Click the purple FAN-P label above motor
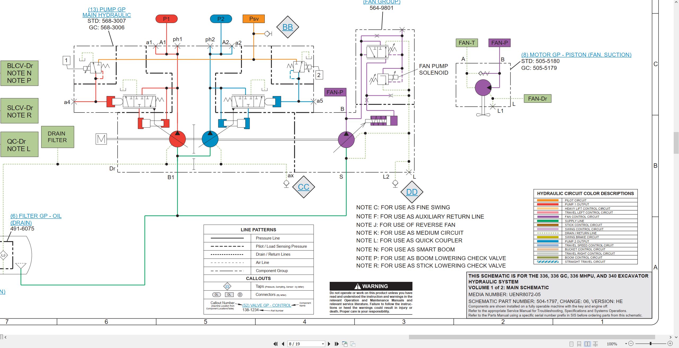The width and height of the screenshot is (679, 348). click(499, 43)
